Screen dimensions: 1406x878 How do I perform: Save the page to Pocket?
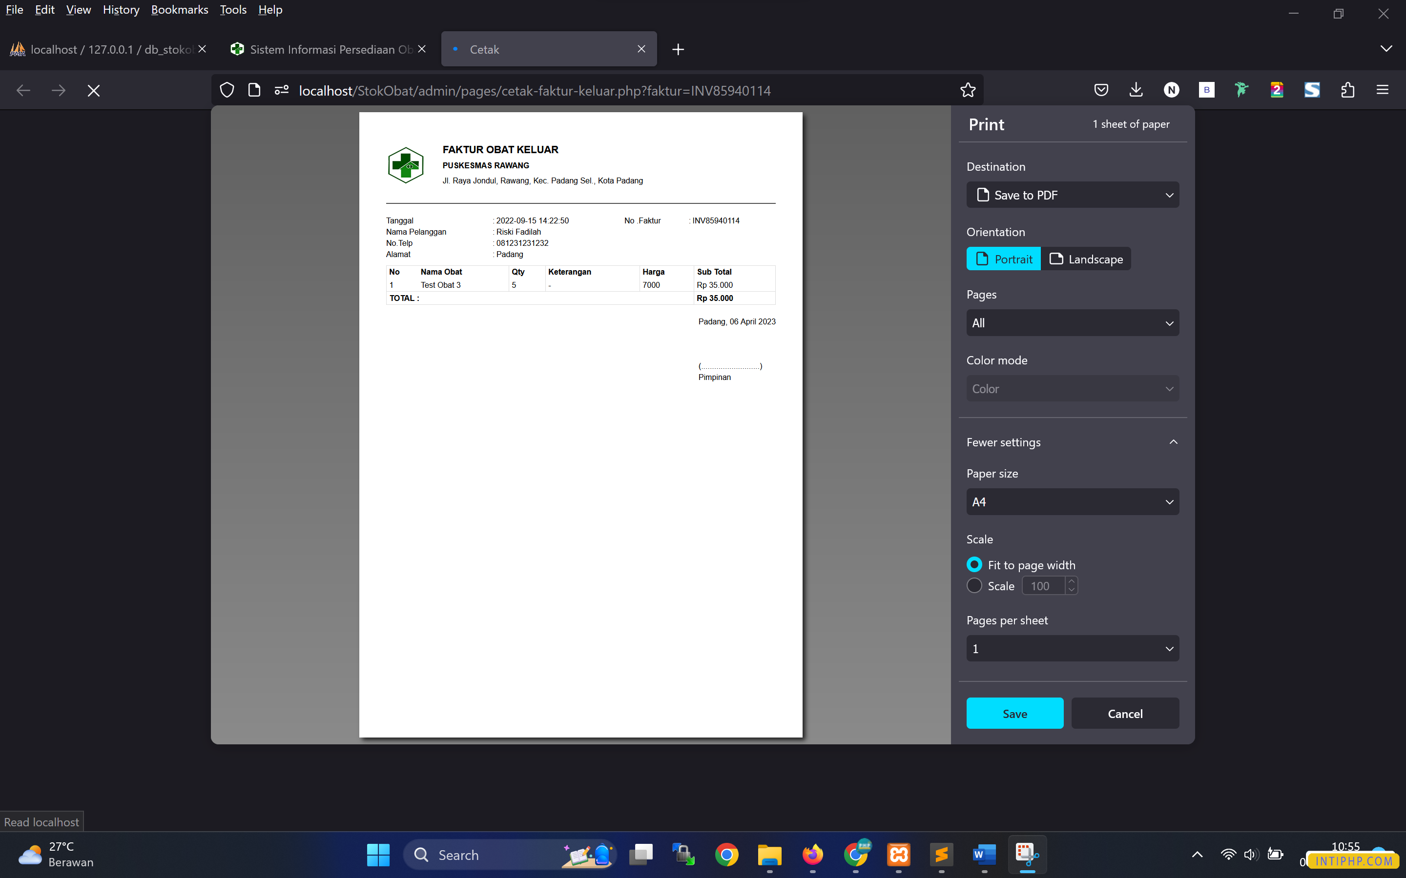(x=1101, y=89)
